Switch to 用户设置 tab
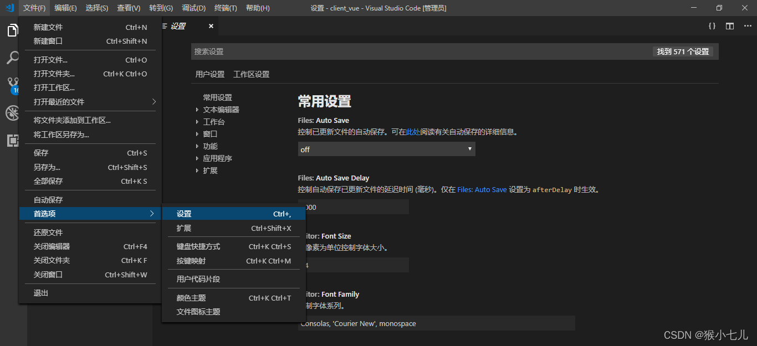 tap(210, 74)
